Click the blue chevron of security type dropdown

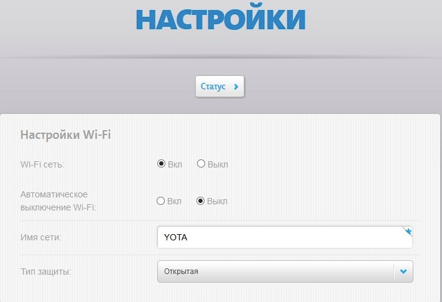pos(403,271)
